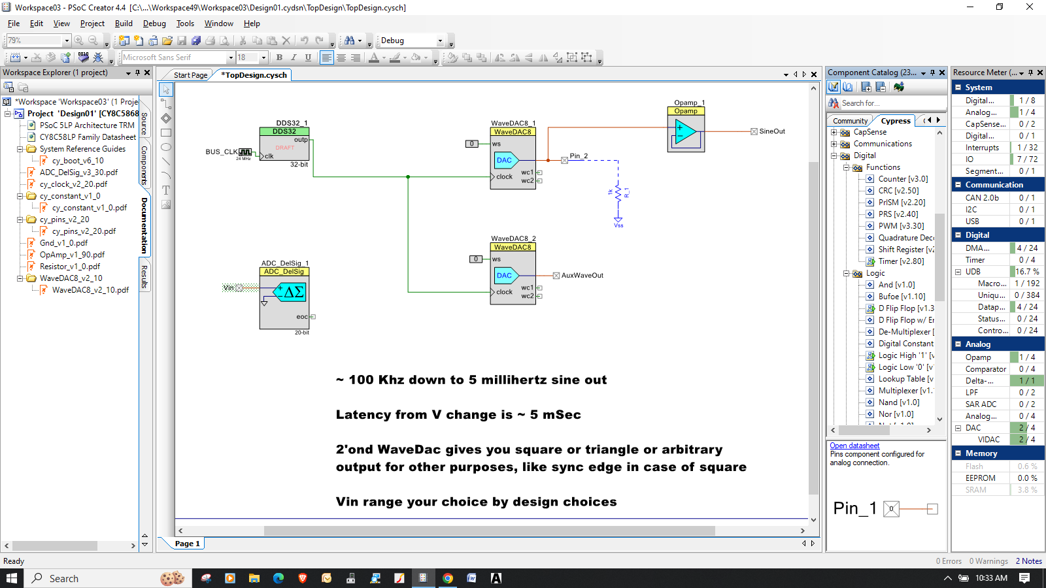Screen dimensions: 1046x588
Task: Toggle Italic text formatting
Action: pyautogui.click(x=294, y=57)
